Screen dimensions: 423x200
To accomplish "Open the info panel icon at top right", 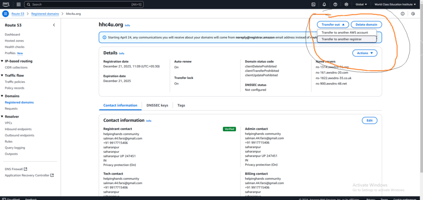I will pyautogui.click(x=402, y=14).
